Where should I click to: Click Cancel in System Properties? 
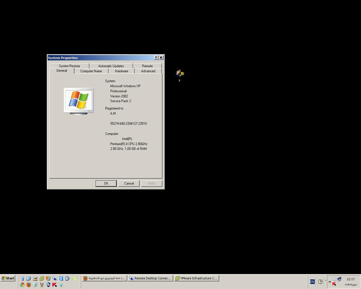tap(129, 183)
